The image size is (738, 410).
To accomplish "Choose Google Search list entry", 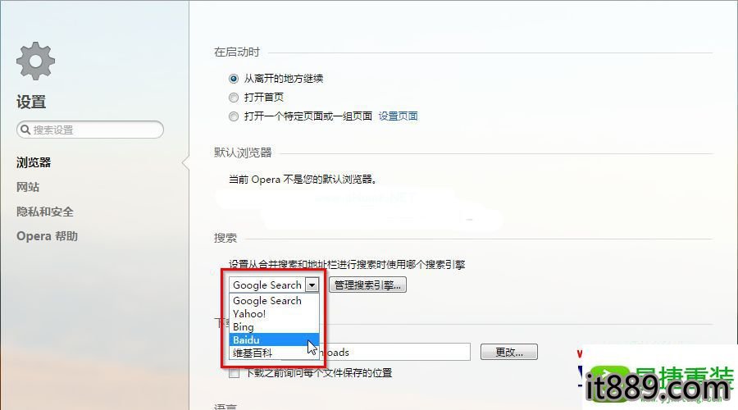I will pyautogui.click(x=274, y=301).
